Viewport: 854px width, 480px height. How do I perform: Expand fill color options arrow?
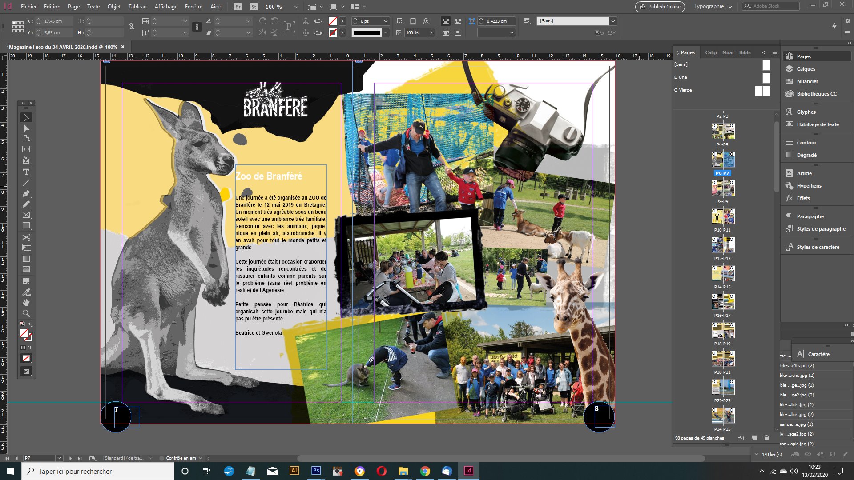click(x=342, y=21)
